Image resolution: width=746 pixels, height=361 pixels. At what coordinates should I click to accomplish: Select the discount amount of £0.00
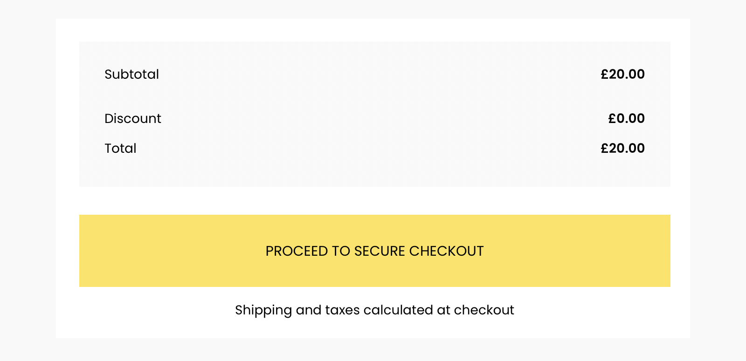[x=626, y=118]
